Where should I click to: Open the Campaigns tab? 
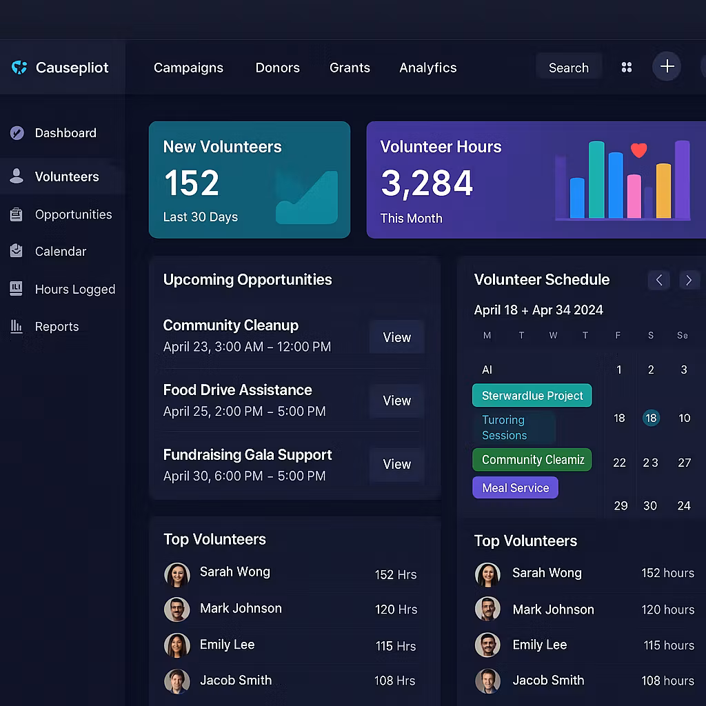click(x=188, y=68)
